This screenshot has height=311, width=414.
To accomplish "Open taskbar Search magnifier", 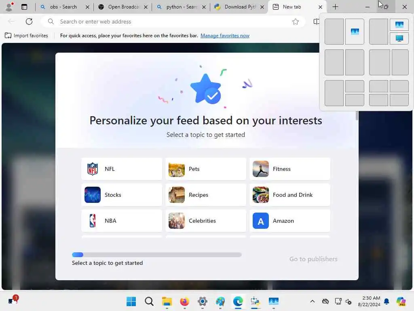I will point(149,301).
